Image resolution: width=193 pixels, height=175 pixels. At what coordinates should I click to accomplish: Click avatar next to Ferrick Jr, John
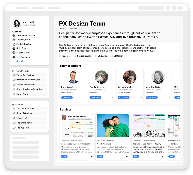14,44
